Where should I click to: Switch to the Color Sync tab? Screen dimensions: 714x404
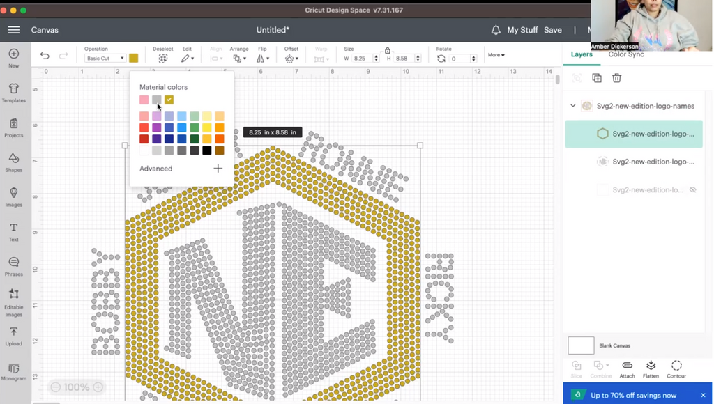[x=625, y=54]
